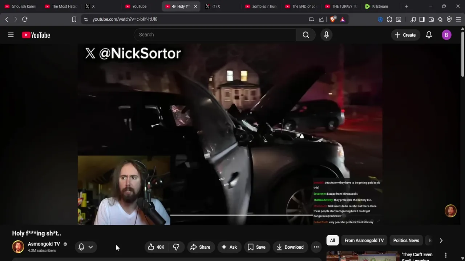This screenshot has height=261, width=465.
Task: Close the active Holy f** tab
Action: click(195, 6)
